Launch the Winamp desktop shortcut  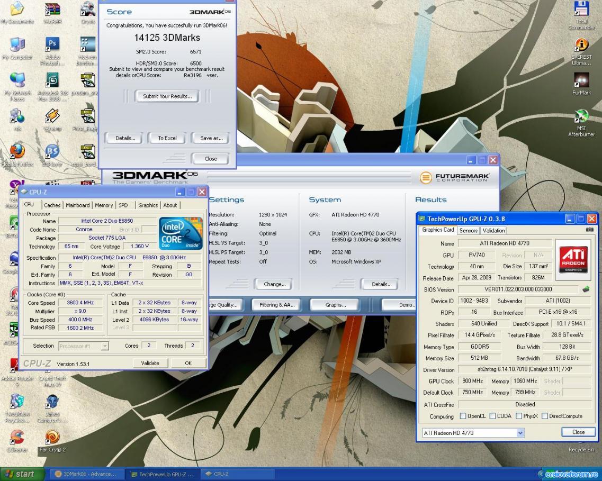[52, 120]
